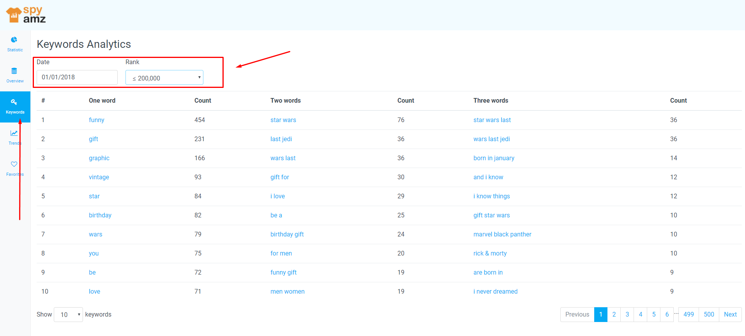The image size is (745, 336).
Task: Open the 'are born in' keyword link
Action: pyautogui.click(x=488, y=272)
